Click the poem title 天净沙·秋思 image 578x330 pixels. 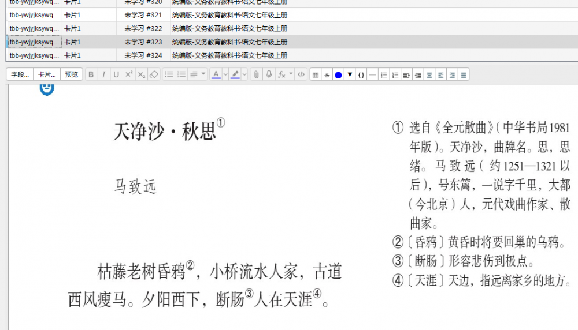[169, 130]
